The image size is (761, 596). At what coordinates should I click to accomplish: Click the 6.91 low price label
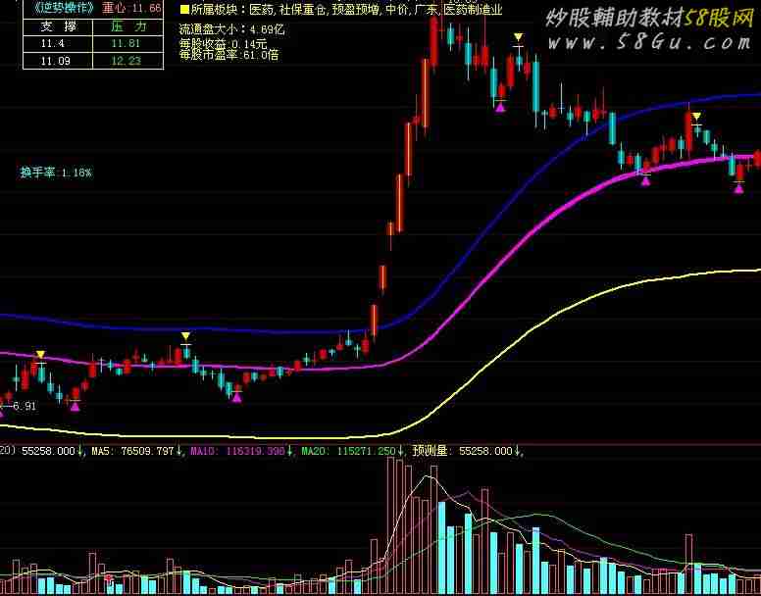click(x=24, y=407)
